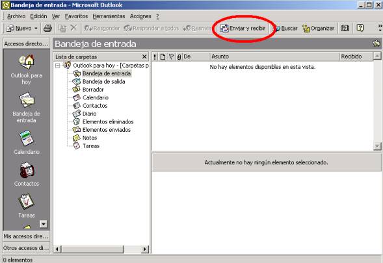Sort by Attachment paperclip column header

[x=179, y=57]
